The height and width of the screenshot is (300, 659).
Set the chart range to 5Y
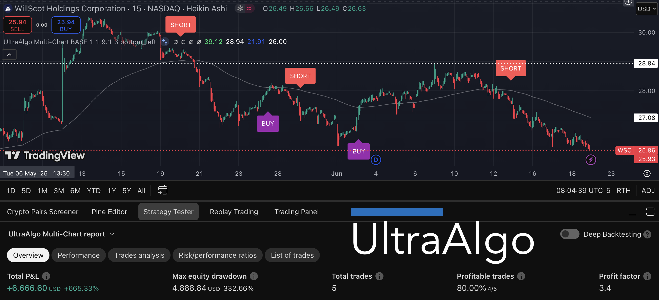pyautogui.click(x=127, y=191)
